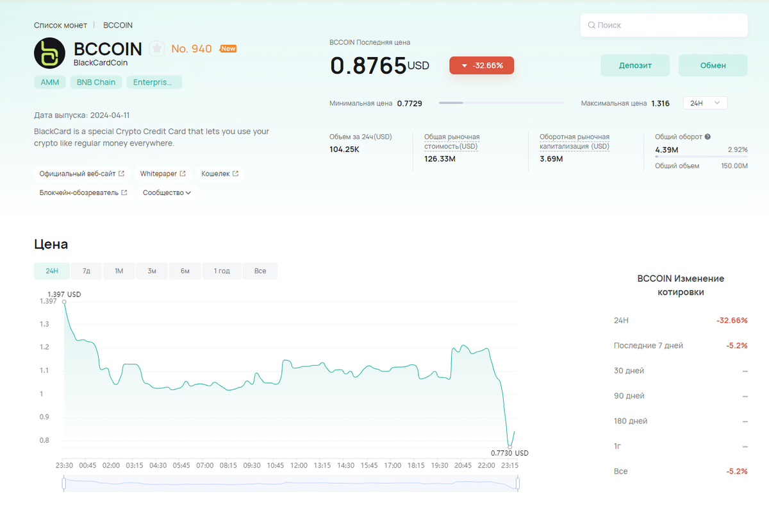The image size is (769, 512).
Task: Switch chart to 3м period
Action: (x=152, y=271)
